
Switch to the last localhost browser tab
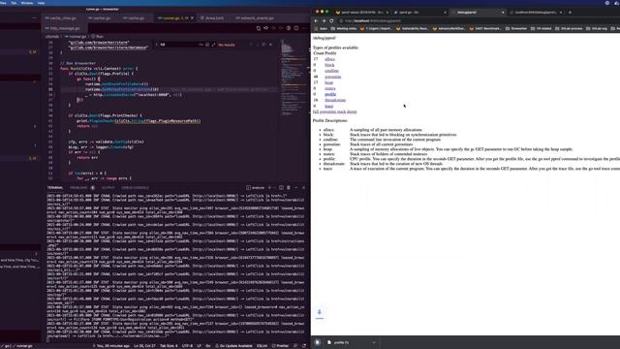pos(536,13)
